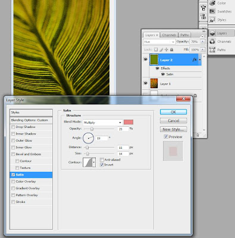Hide Layer 2 with its eye icon
This screenshot has height=238, width=235.
tap(146, 59)
